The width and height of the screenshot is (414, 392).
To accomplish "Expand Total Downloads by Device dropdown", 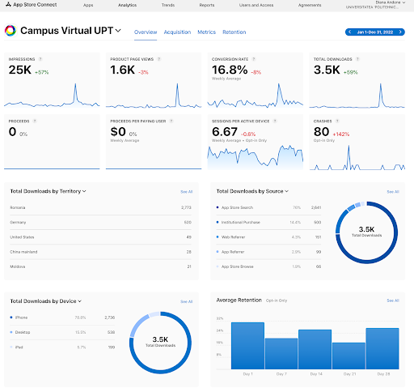I will click(x=79, y=301).
